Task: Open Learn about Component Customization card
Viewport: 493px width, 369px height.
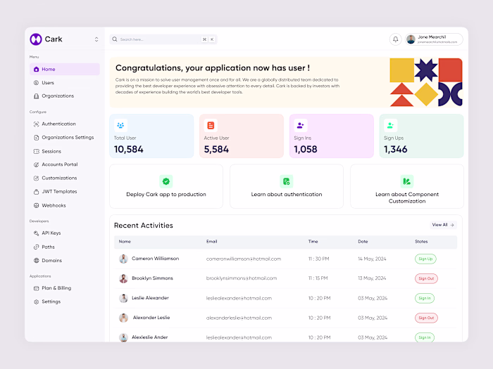Action: pos(407,186)
